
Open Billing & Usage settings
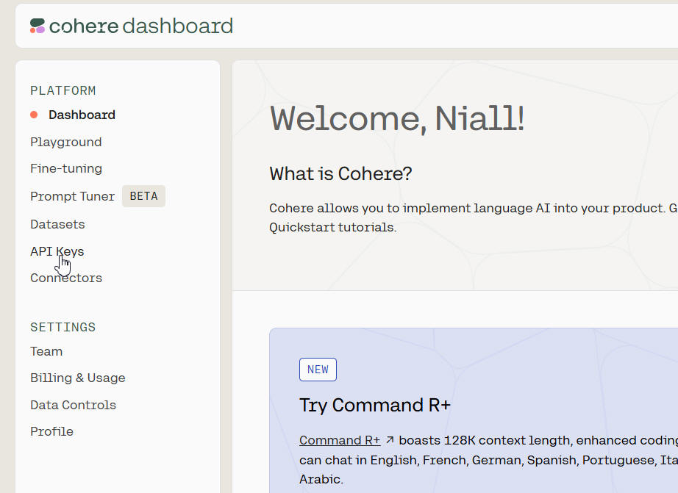tap(78, 378)
